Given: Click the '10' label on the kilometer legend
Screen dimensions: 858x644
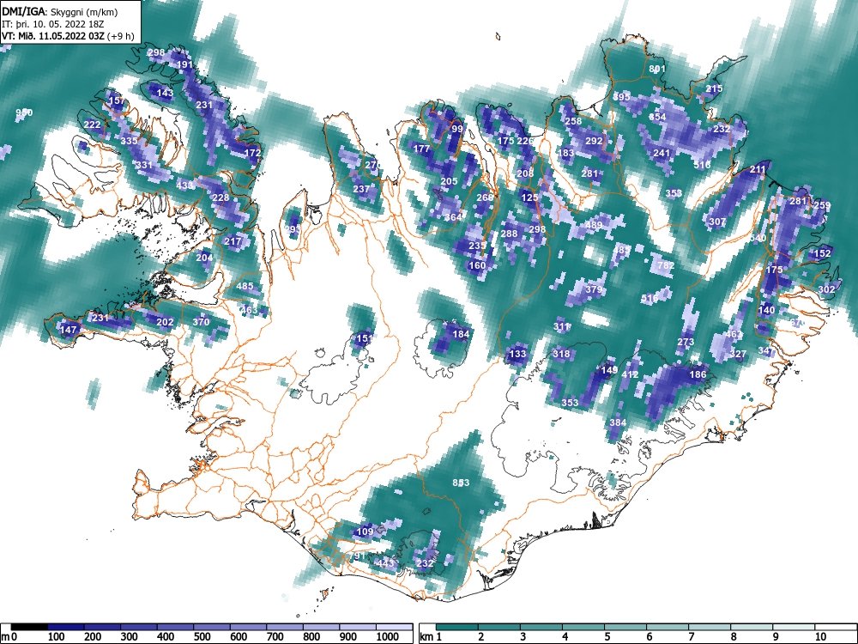Looking at the screenshot, I should (x=819, y=636).
